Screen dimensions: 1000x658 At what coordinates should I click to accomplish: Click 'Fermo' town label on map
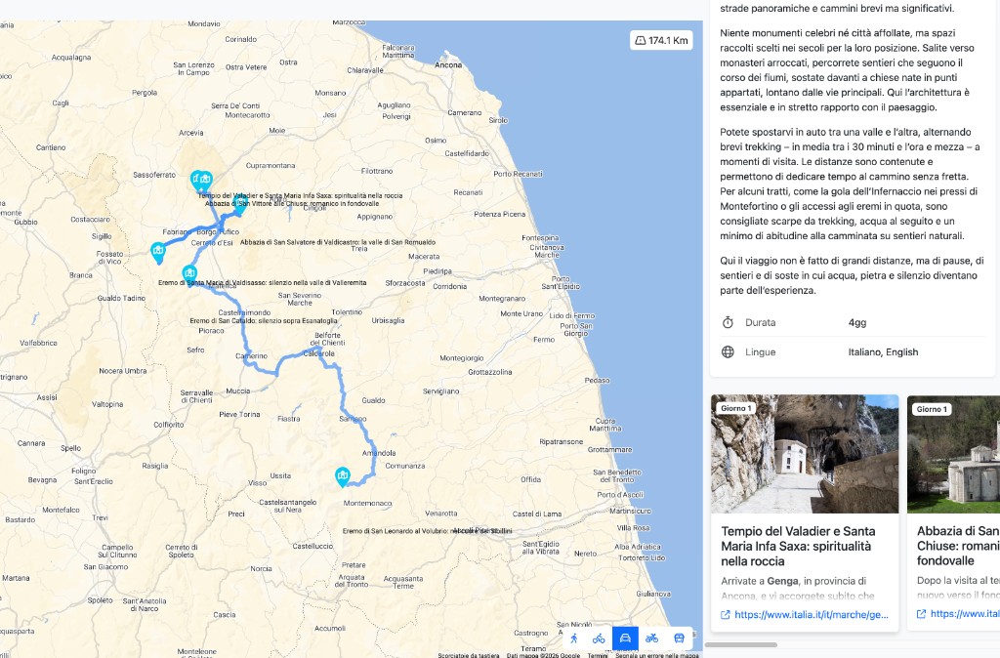pyautogui.click(x=544, y=339)
